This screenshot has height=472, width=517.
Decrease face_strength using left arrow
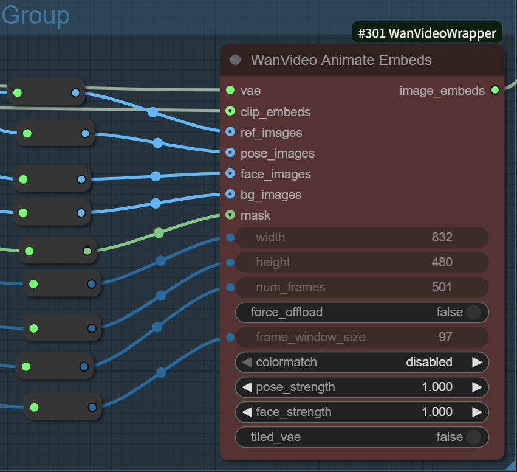tap(247, 412)
